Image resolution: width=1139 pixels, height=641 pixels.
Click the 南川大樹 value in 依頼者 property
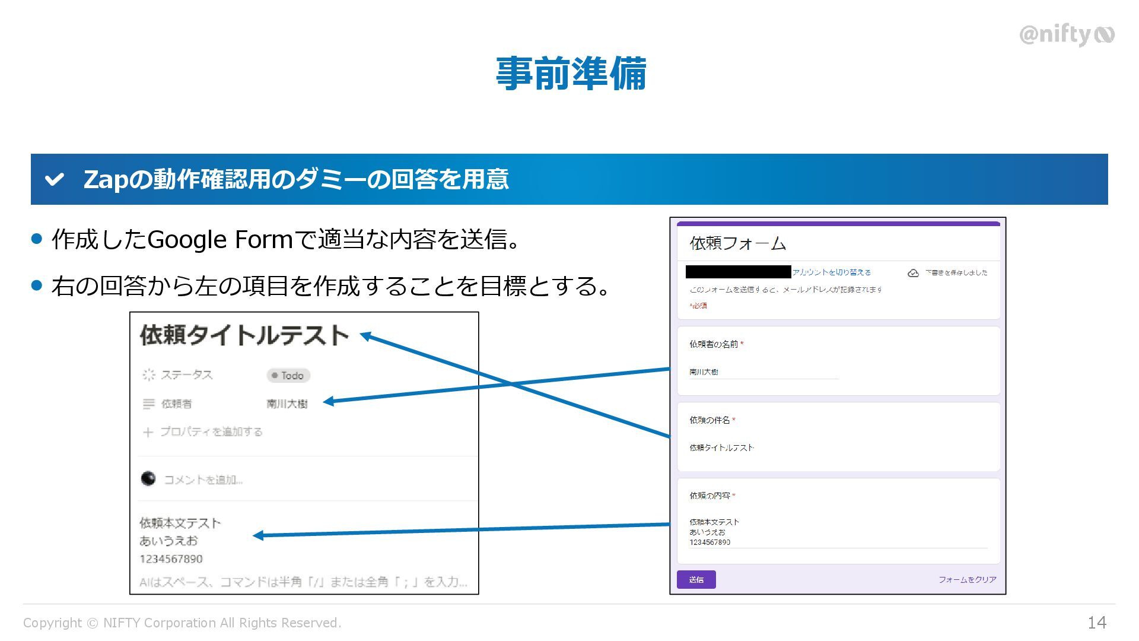pos(287,404)
